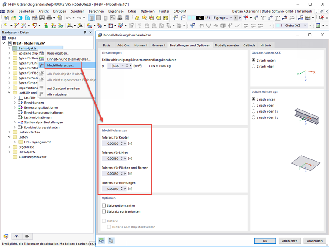Image resolution: width=329 pixels, height=247 pixels.
Task: Enable Stabrepräsentanten checkbox
Action: point(103,205)
